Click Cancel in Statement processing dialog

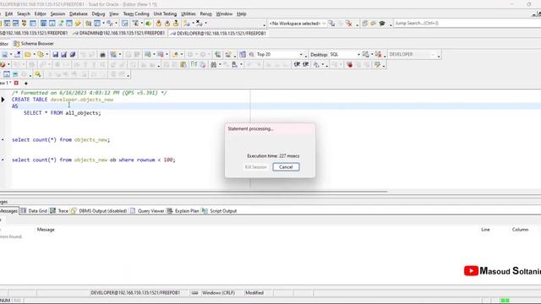coord(286,167)
